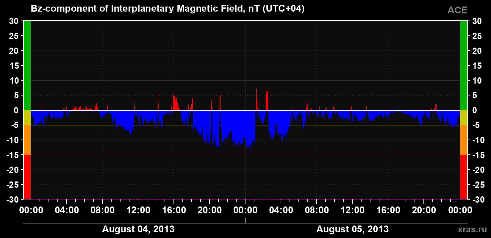Click 08:00 tick label on August 05
This screenshot has width=491, height=238.
coord(317,210)
